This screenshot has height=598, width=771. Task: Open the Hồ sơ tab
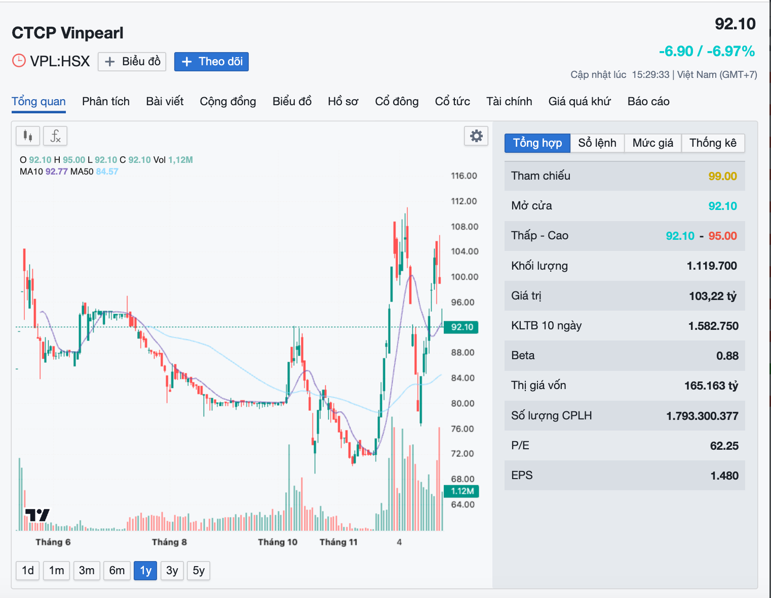pos(343,102)
